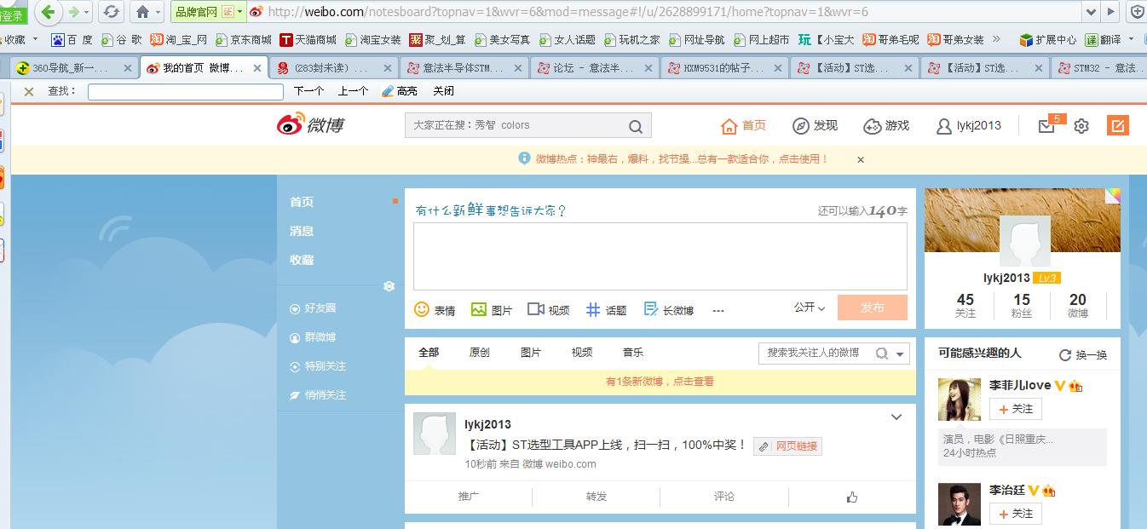Click the find bar text field
Screen dimensions: 1147x529
point(186,92)
